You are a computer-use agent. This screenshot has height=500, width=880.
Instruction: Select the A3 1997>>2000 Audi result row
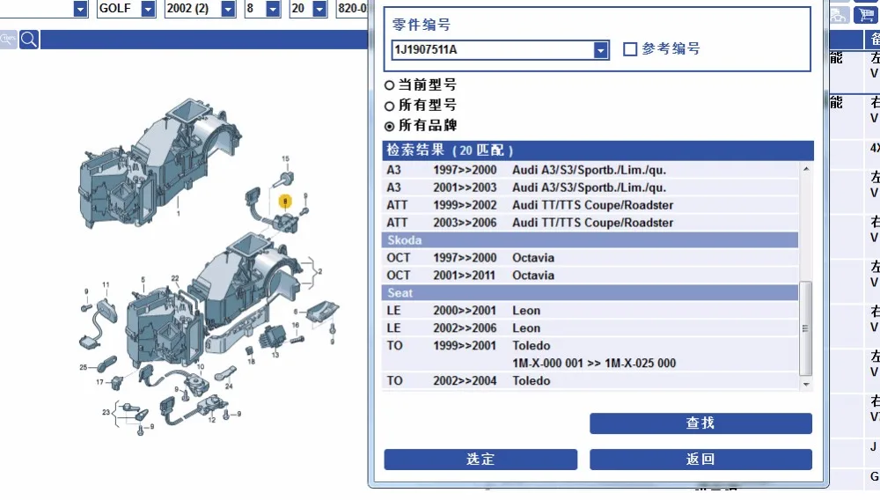coord(590,170)
